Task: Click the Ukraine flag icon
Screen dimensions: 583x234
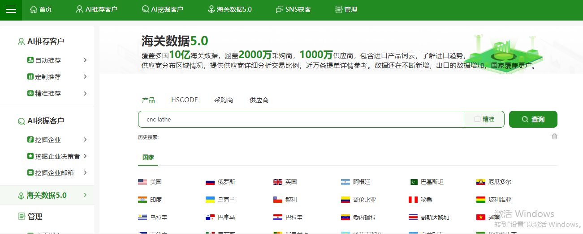Action: [x=210, y=200]
